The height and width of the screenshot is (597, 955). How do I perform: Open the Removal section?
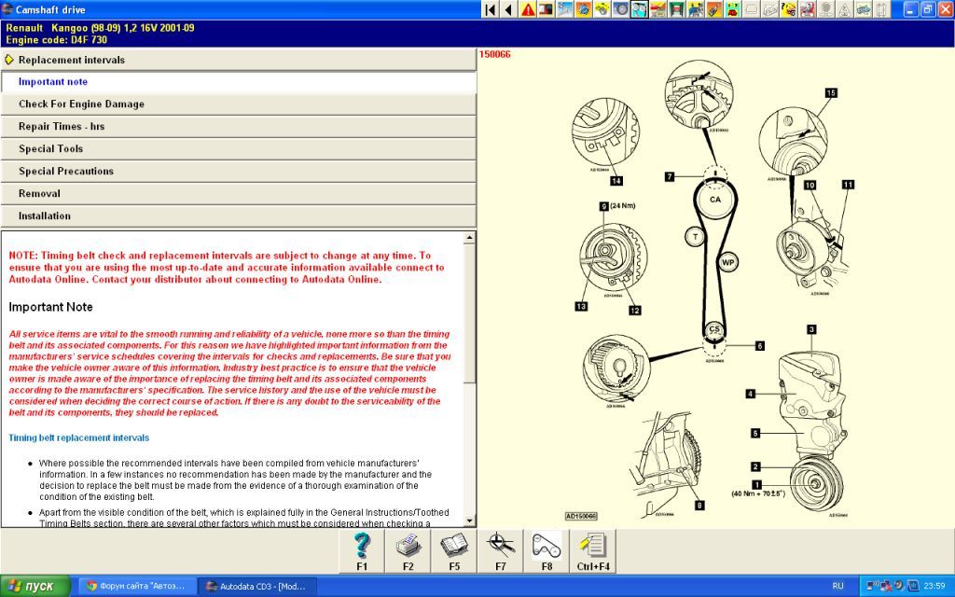pos(238,194)
